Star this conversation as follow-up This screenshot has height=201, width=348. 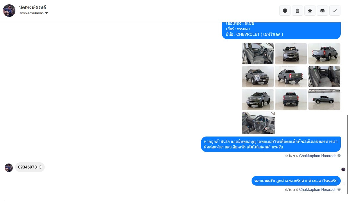(310, 11)
